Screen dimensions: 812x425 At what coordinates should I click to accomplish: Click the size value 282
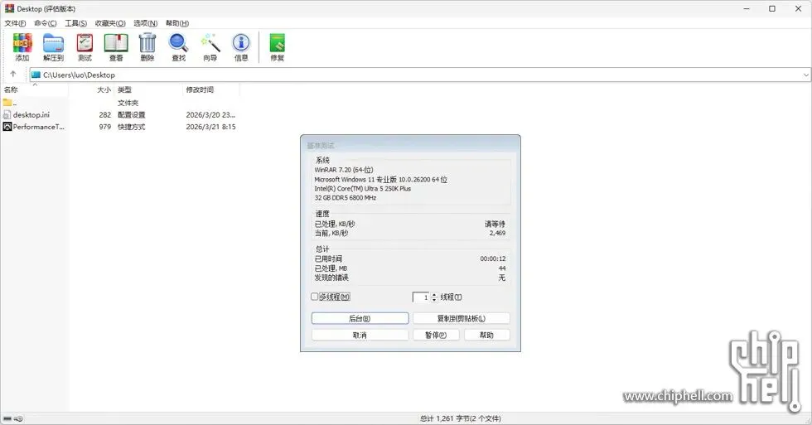point(105,114)
